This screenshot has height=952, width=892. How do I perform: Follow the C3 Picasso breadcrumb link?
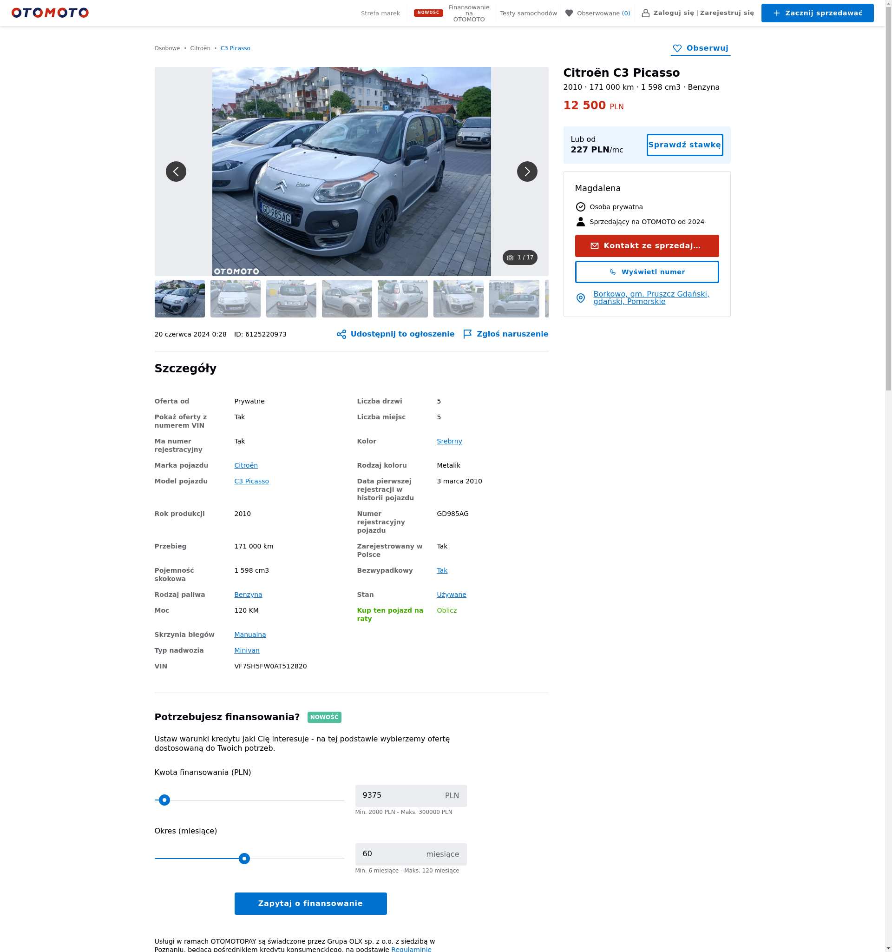[x=235, y=48]
